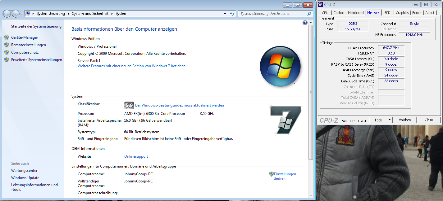Click the Windows 7 logo orb image
Screen dimensions: 443x201
click(280, 67)
